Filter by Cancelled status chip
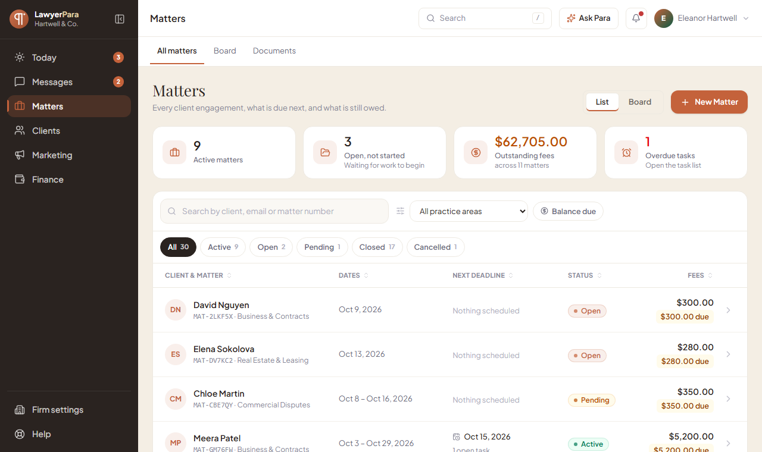 click(435, 247)
